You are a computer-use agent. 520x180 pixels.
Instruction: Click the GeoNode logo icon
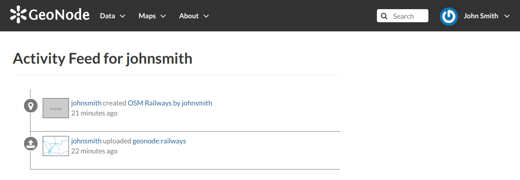18,15
